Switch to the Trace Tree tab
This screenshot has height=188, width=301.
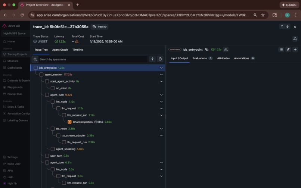(41, 50)
